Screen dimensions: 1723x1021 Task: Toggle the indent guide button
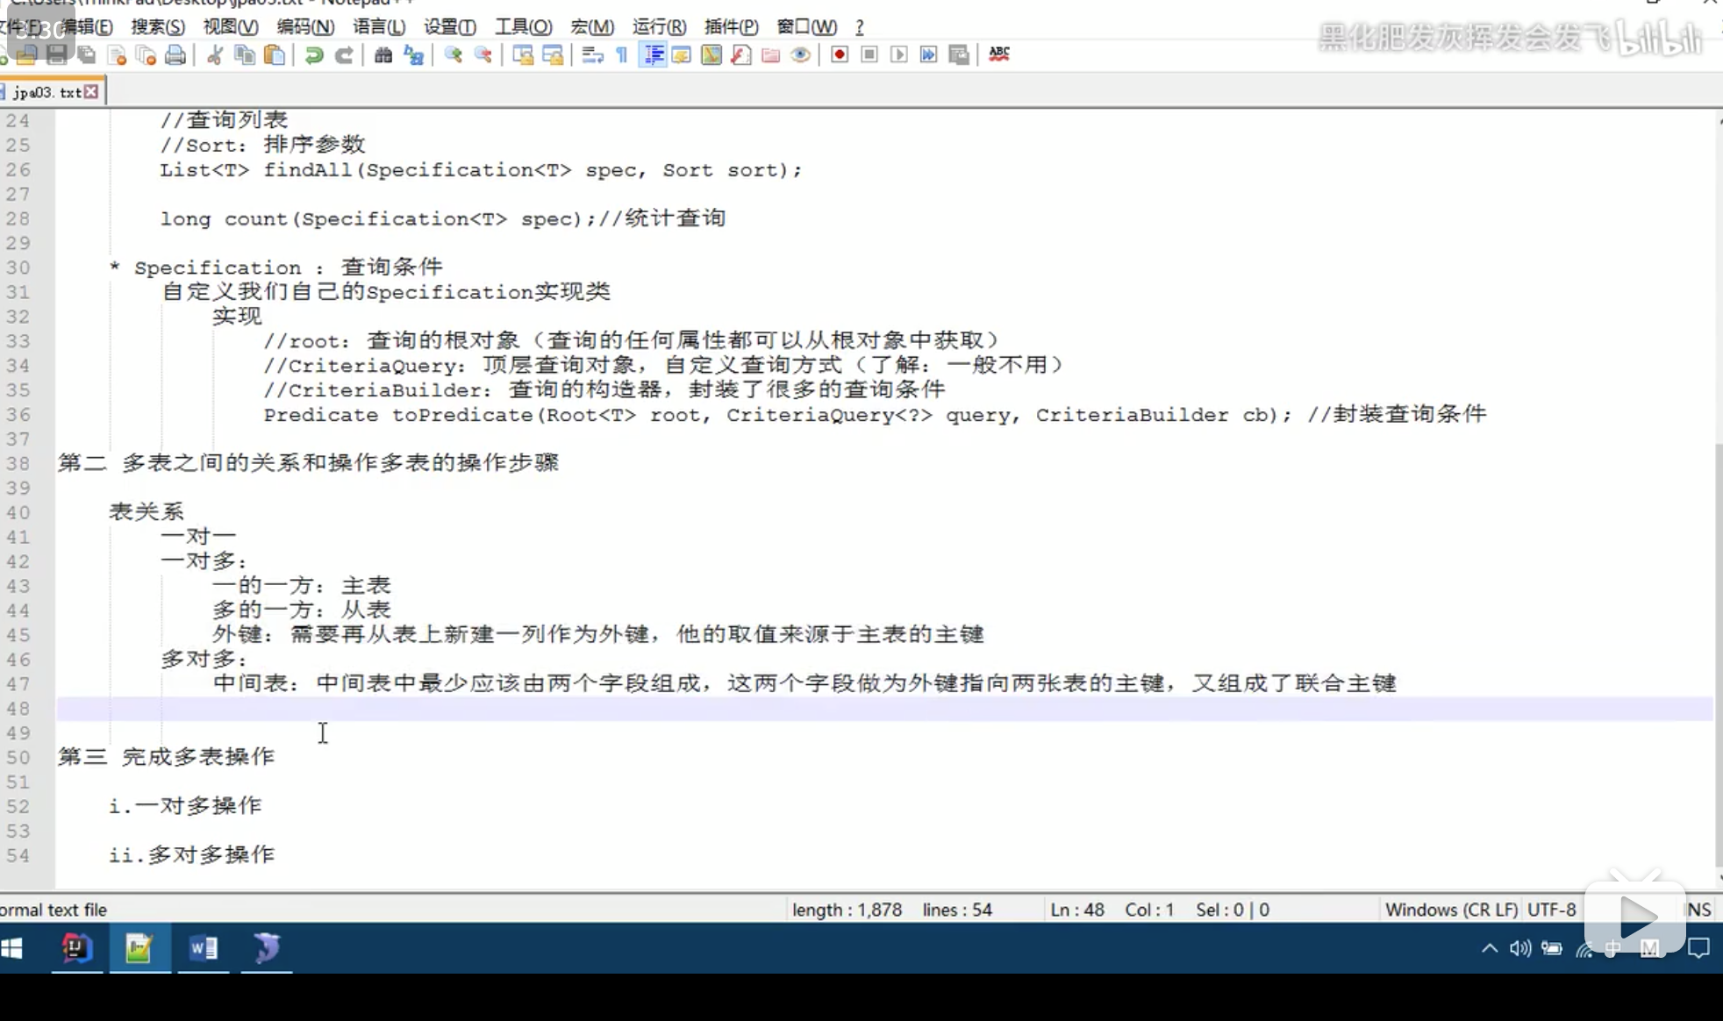point(654,55)
